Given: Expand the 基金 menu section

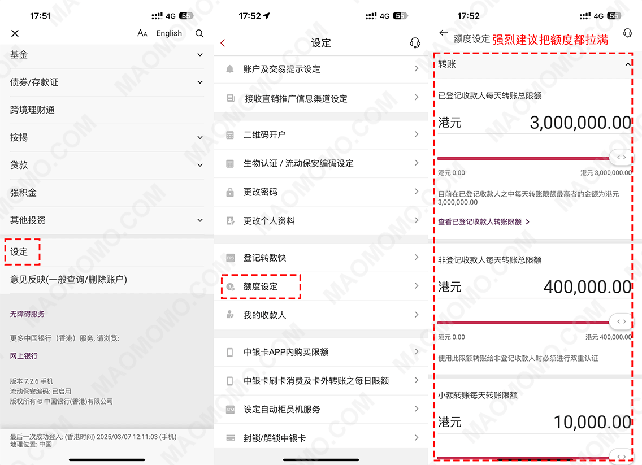Looking at the screenshot, I should [199, 55].
